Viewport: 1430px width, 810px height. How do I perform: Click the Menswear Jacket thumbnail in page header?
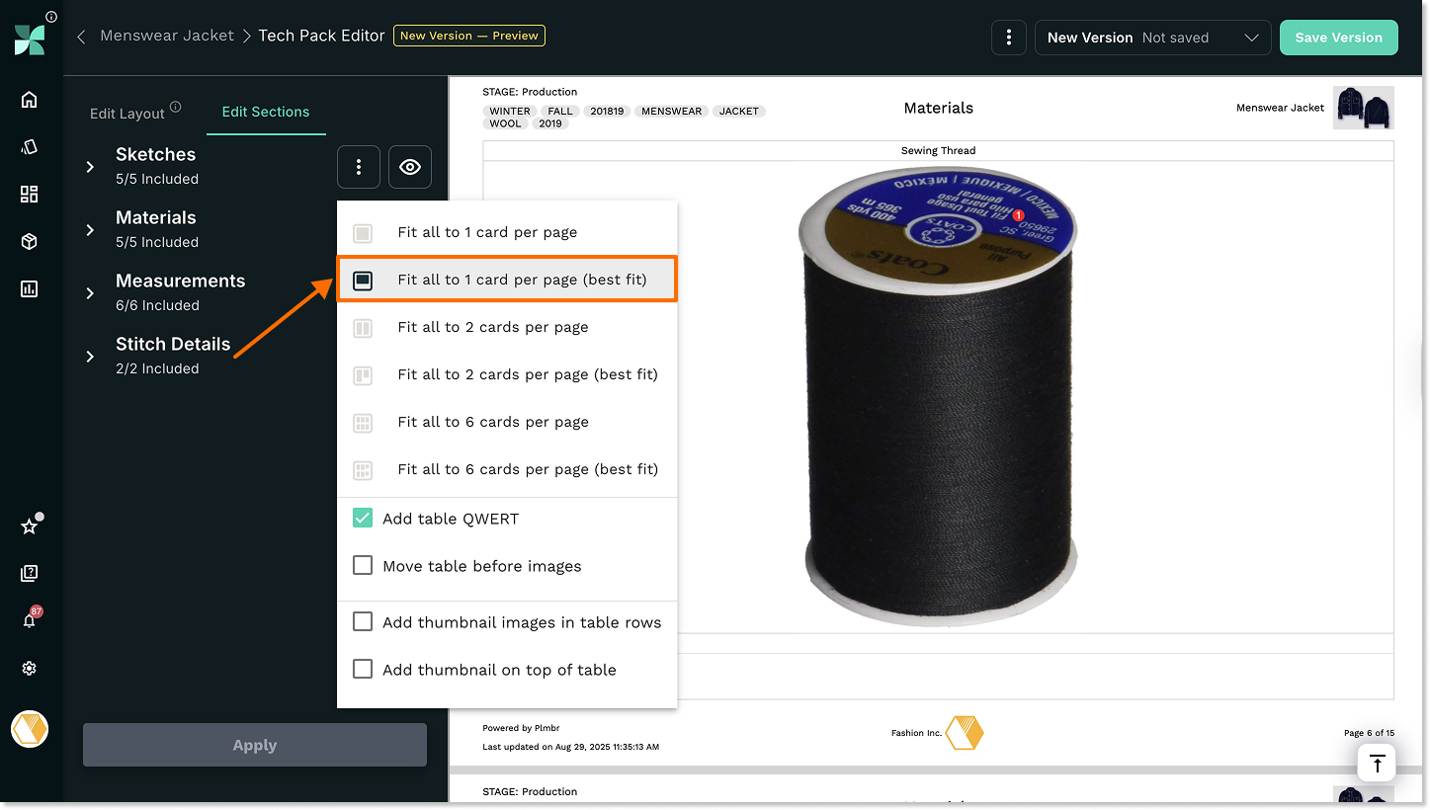point(1363,108)
